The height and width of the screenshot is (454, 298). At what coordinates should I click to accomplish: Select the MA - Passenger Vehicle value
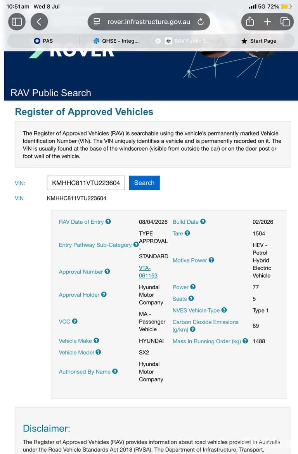point(152,322)
